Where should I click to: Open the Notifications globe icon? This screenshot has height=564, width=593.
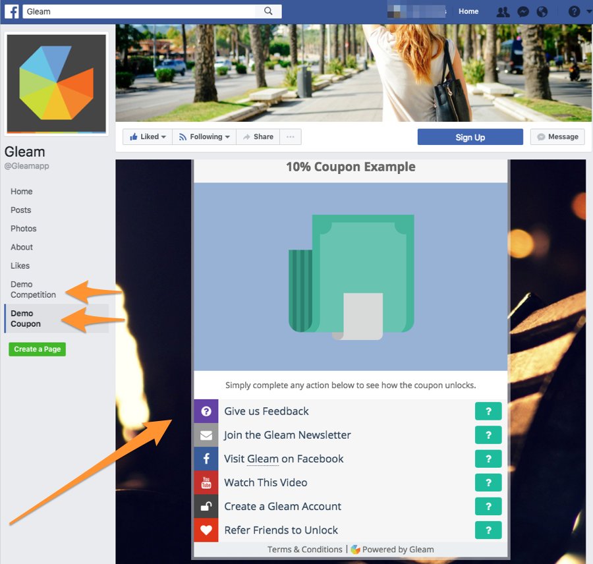tap(542, 12)
